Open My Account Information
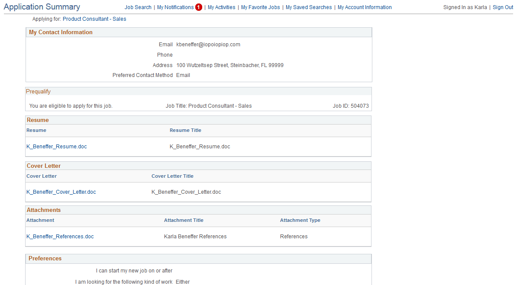The height and width of the screenshot is (285, 520). coord(365,7)
